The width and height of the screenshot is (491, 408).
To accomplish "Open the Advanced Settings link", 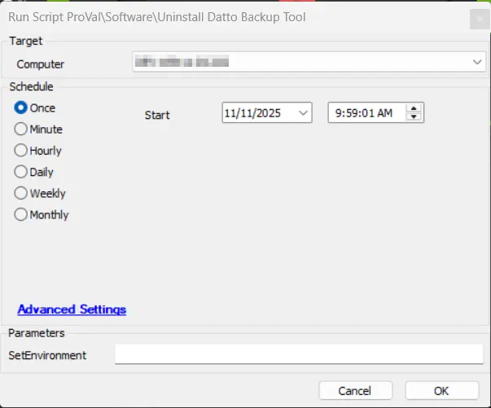I will tap(72, 309).
